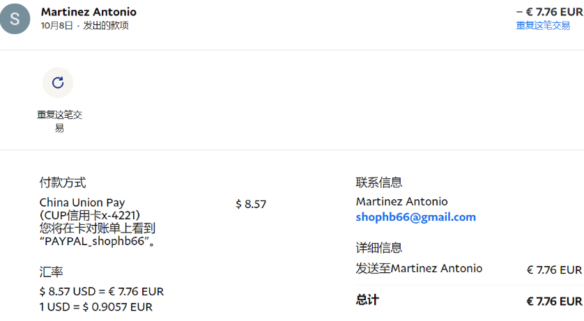Click the 1 USD = $ 0.9057 EUR rate
Viewport: 584px width, 321px height.
[96, 307]
